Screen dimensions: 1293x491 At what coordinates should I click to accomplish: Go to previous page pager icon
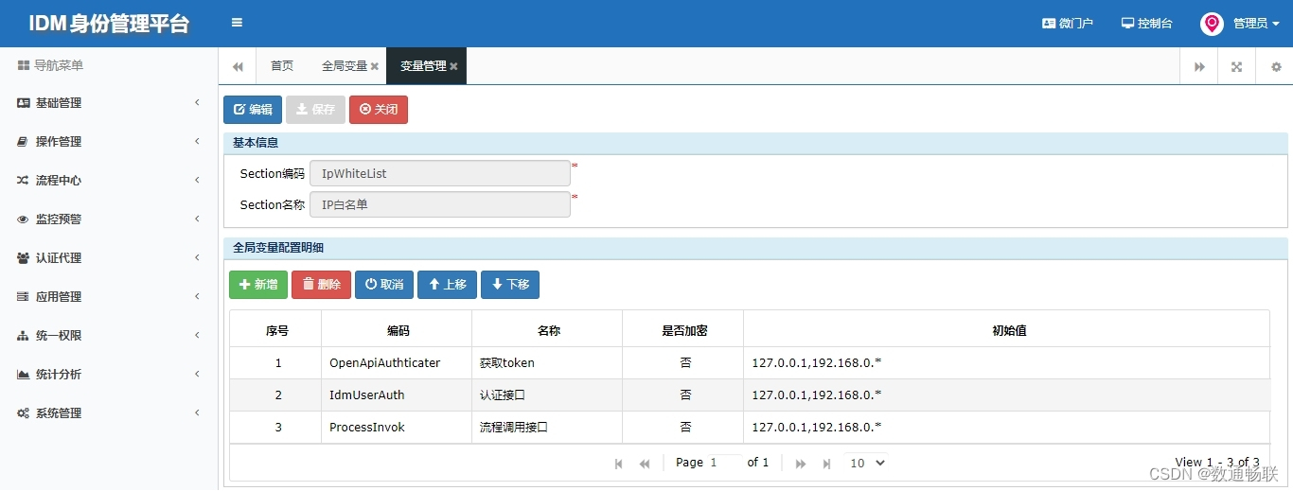(x=645, y=464)
